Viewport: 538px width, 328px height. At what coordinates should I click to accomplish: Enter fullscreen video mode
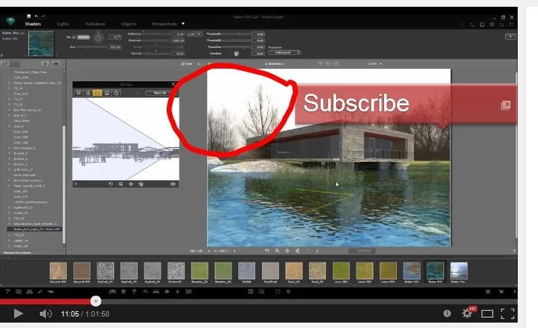508,313
